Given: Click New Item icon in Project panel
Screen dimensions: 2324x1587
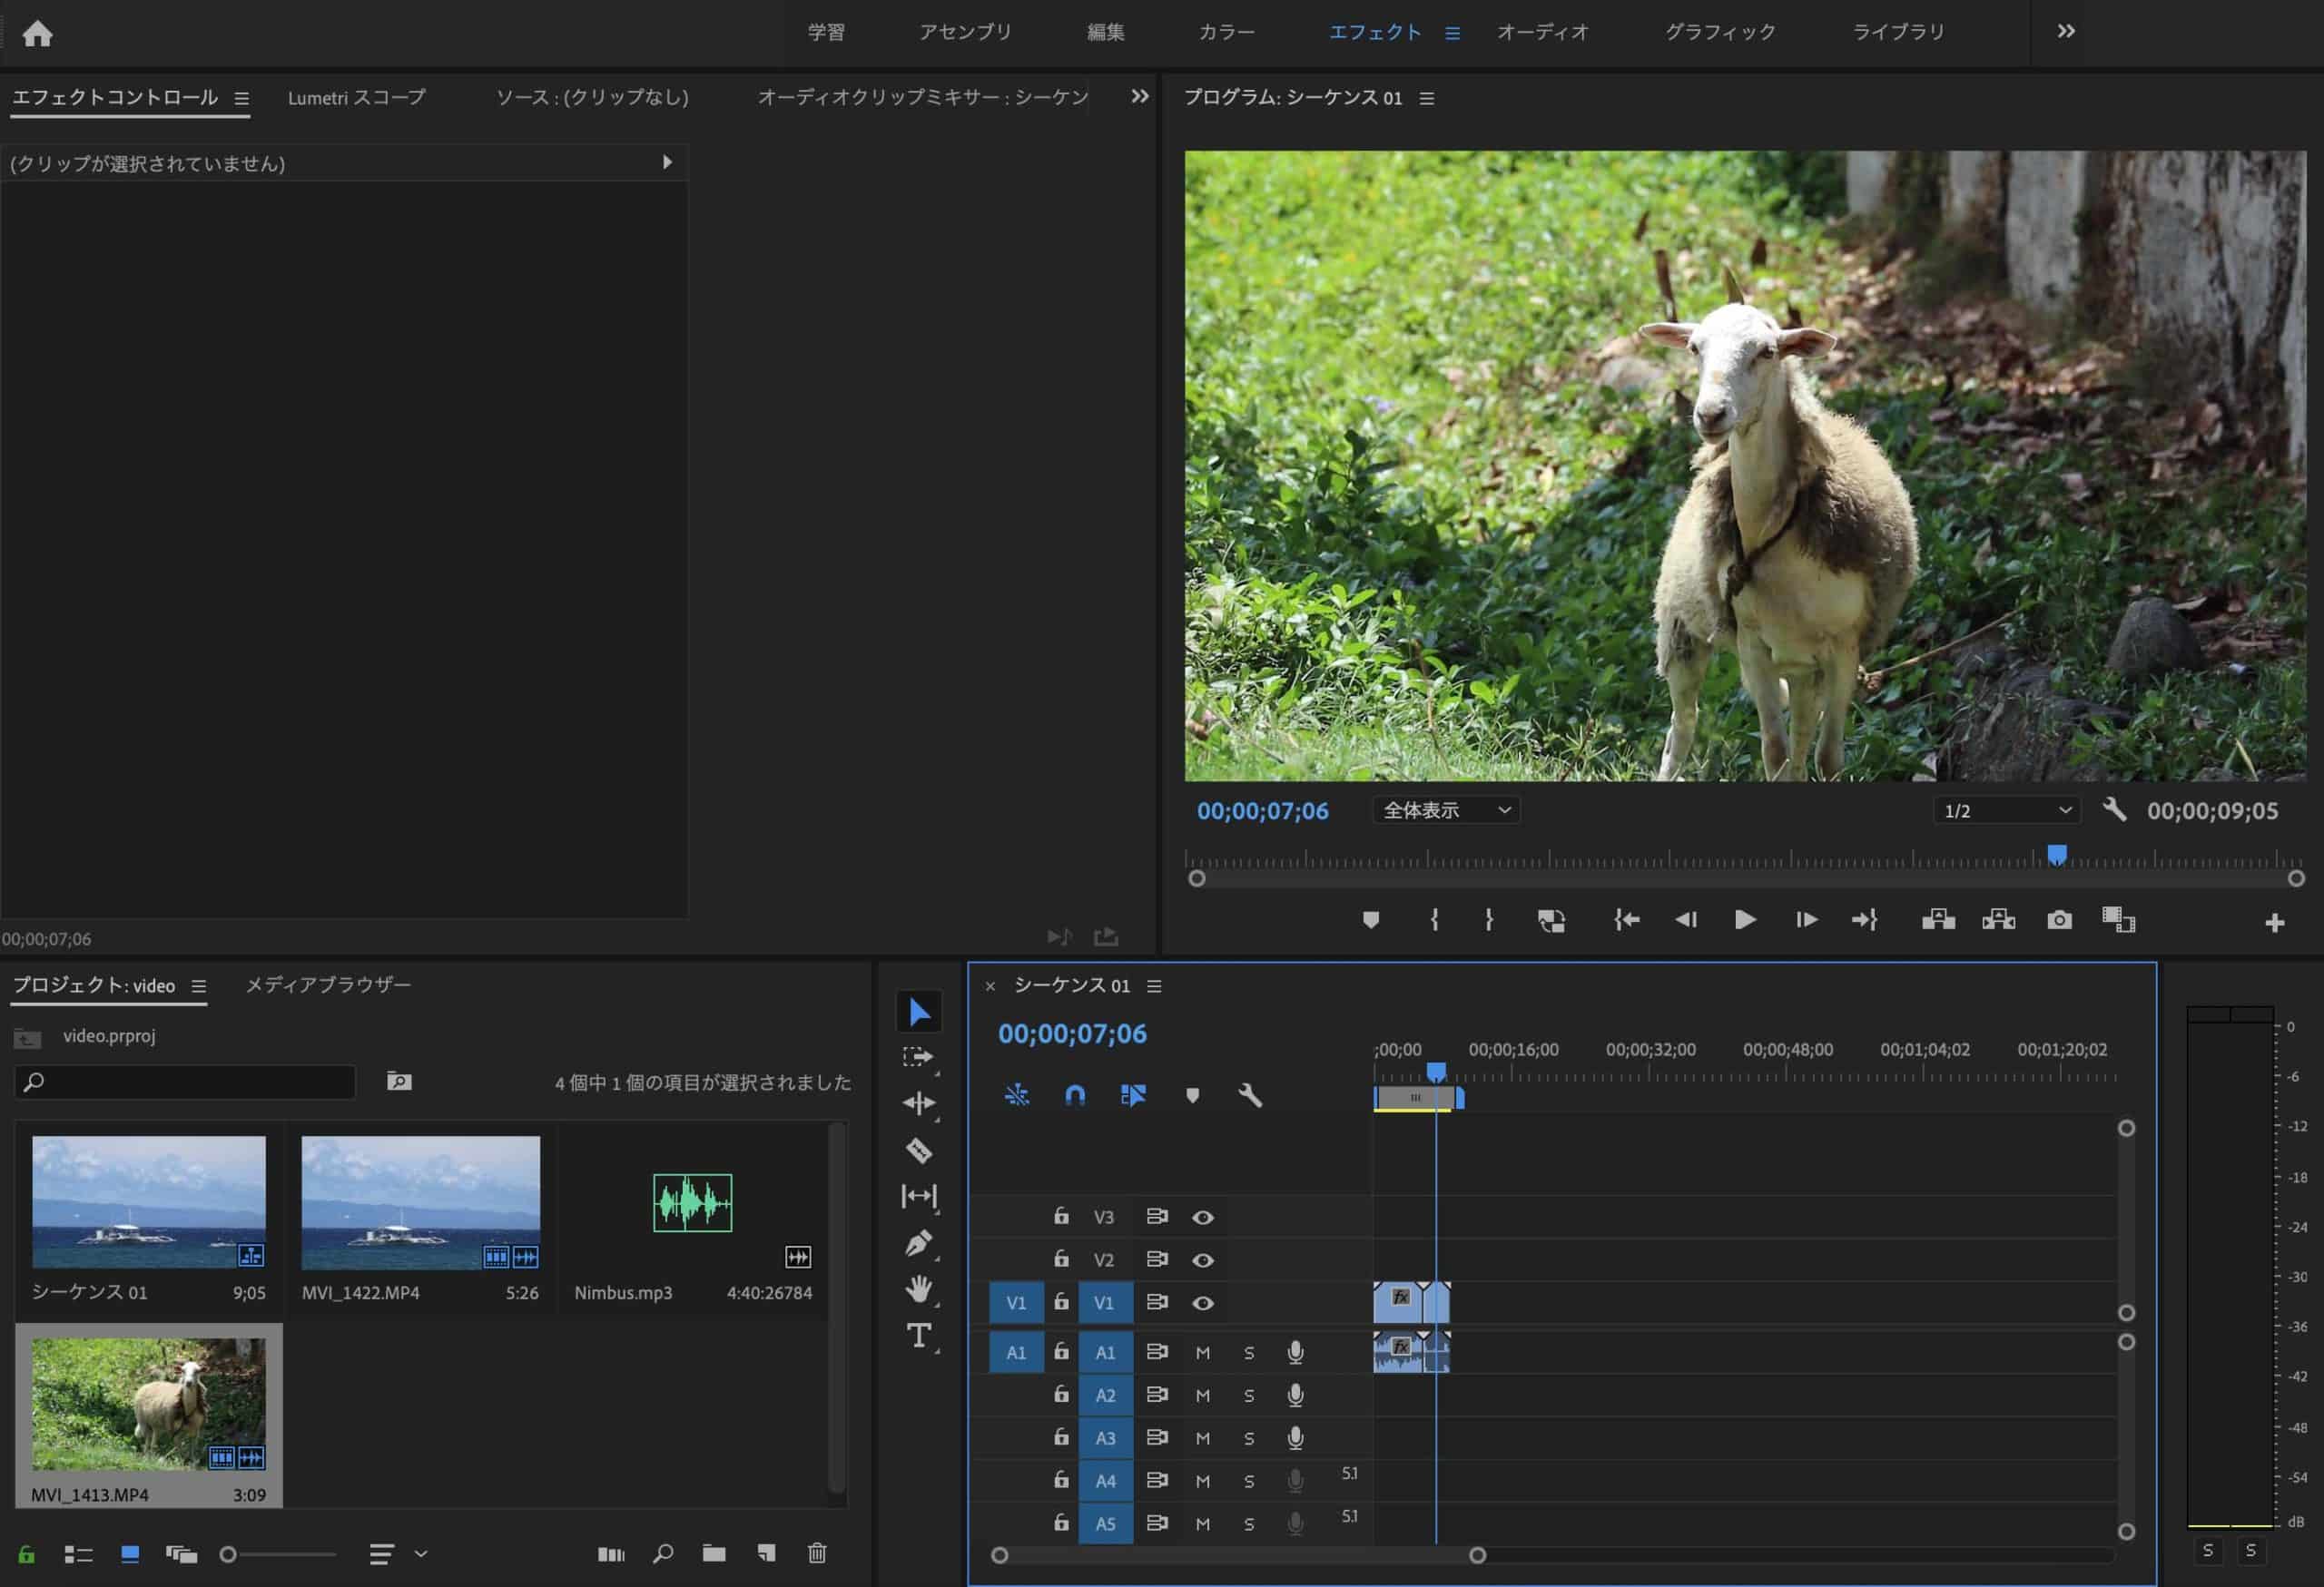Looking at the screenshot, I should tap(766, 1553).
